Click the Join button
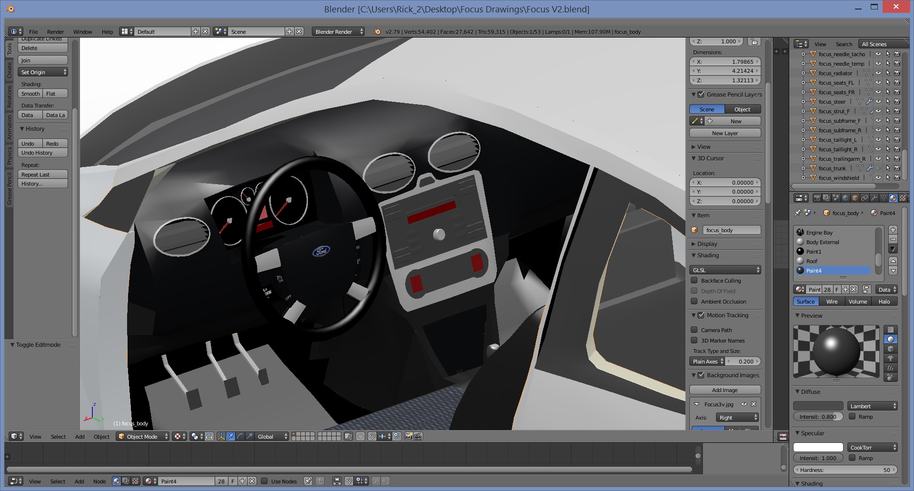The image size is (914, 491). click(43, 60)
